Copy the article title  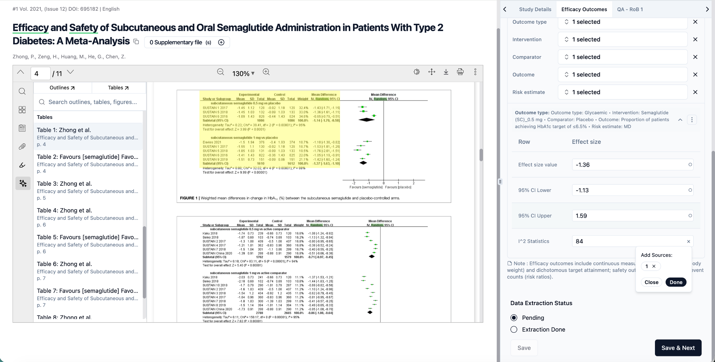136,42
